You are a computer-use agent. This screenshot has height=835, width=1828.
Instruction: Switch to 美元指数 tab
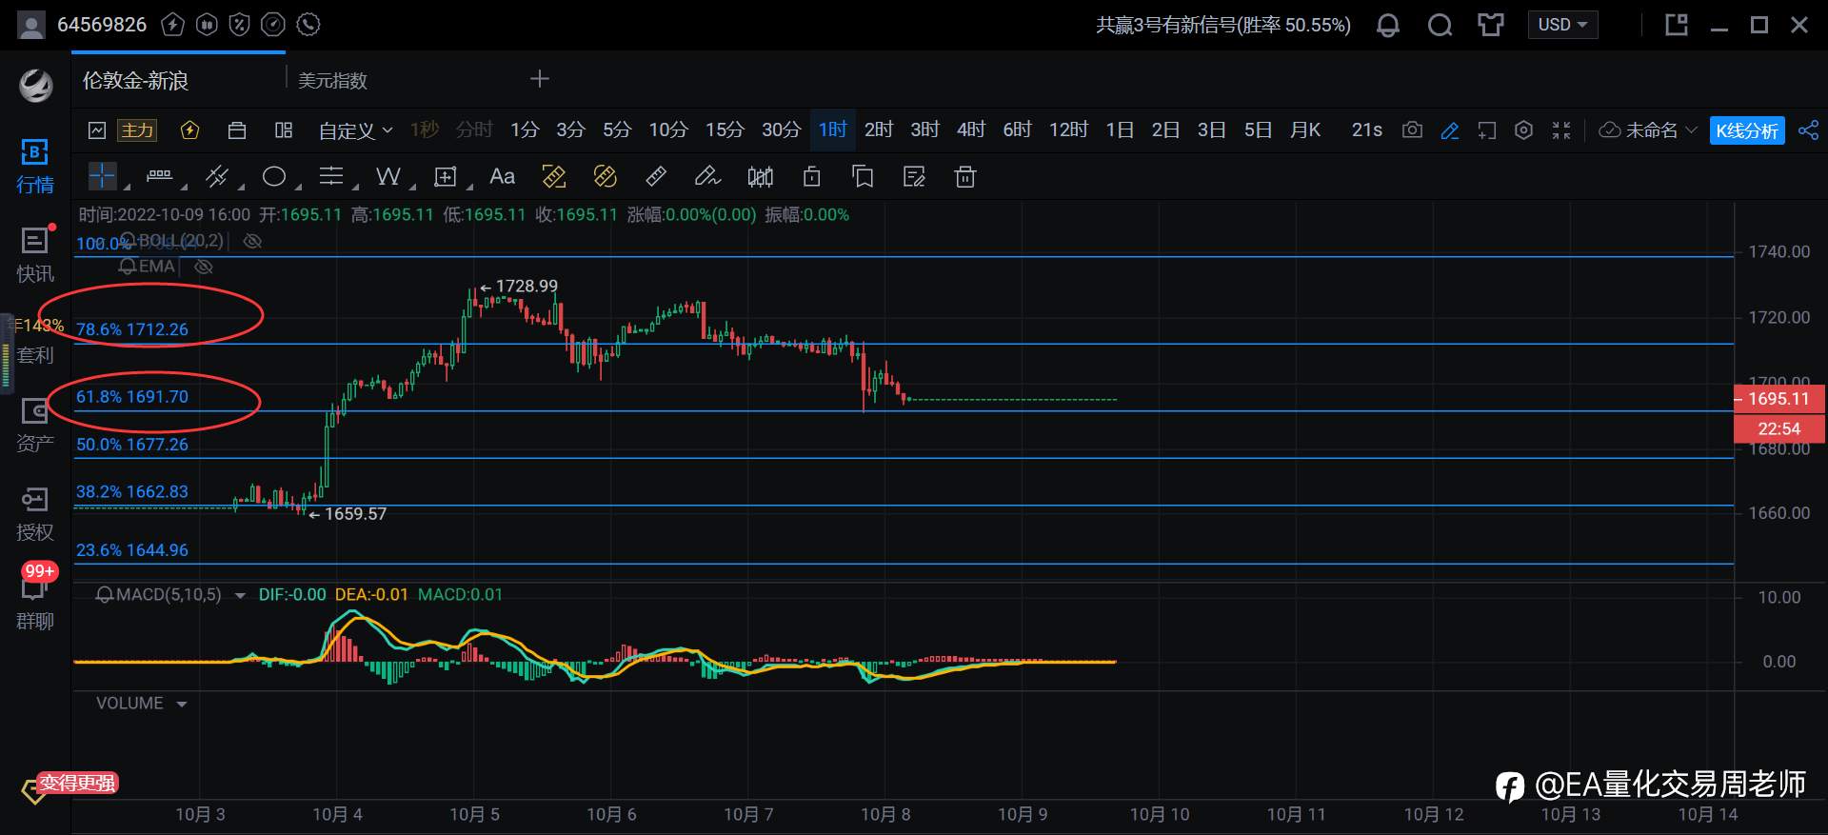[x=332, y=81]
